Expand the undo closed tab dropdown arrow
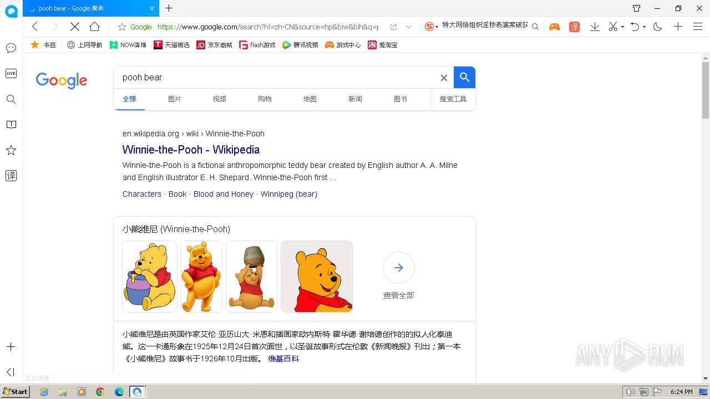This screenshot has width=710, height=399. pyautogui.click(x=644, y=27)
